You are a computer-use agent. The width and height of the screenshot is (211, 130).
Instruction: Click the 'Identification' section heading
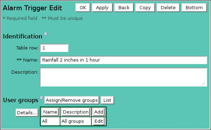click(x=23, y=36)
